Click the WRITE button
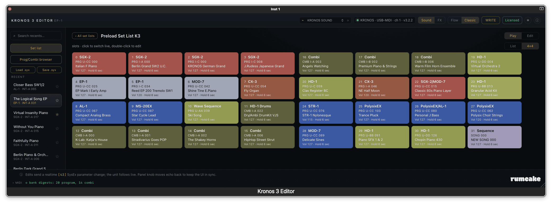552x204 pixels. pyautogui.click(x=491, y=20)
